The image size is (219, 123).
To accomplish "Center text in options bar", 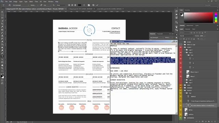I will [x=72, y=5].
